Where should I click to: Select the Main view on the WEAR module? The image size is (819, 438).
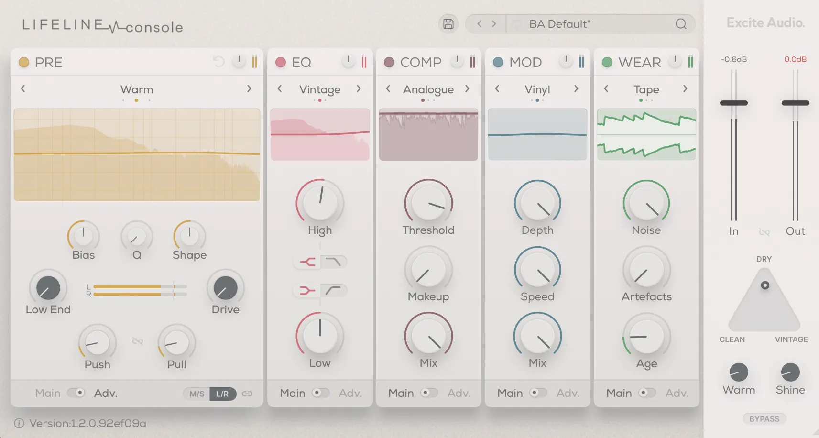pos(619,393)
